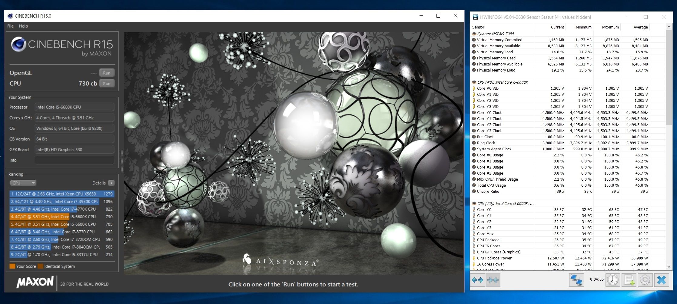This screenshot has height=304, width=677.
Task: Click the round icon beside Ring Clock
Action: coord(474,143)
